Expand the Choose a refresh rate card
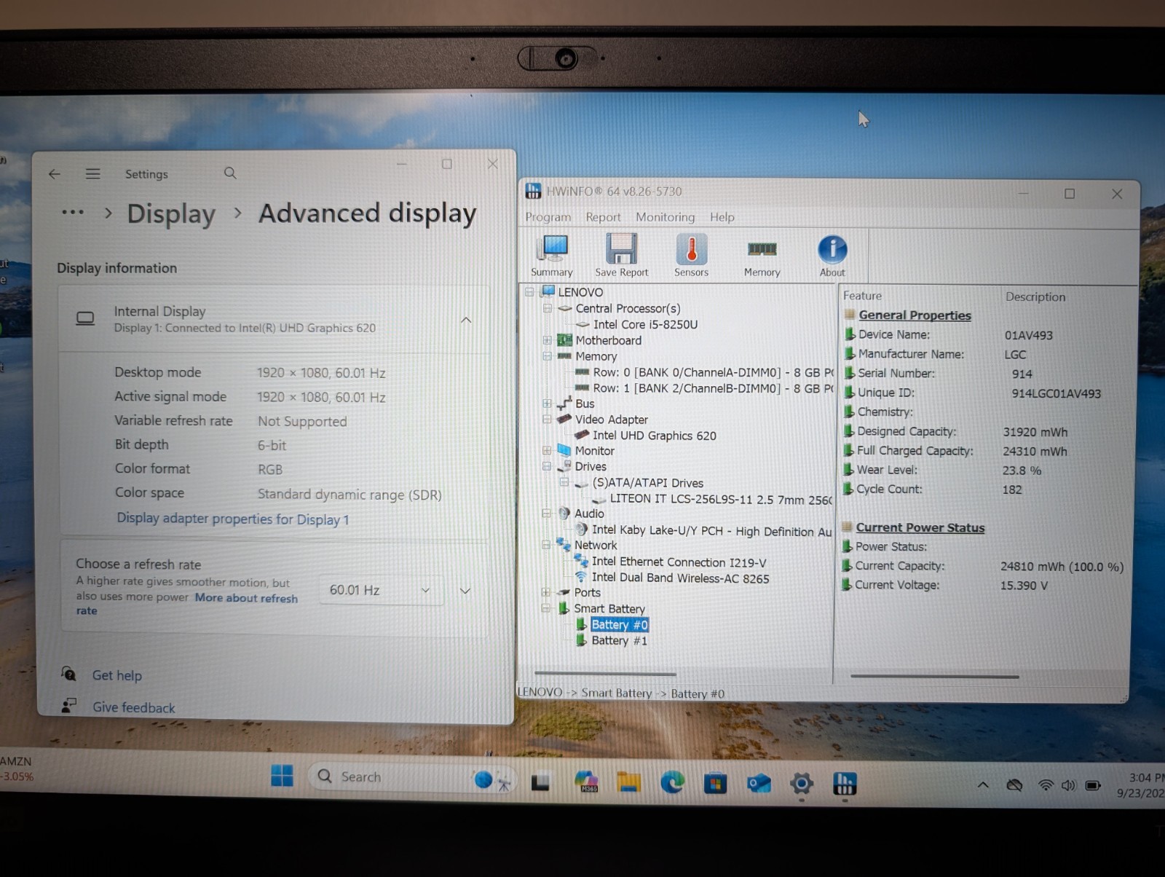1165x877 pixels. point(465,591)
